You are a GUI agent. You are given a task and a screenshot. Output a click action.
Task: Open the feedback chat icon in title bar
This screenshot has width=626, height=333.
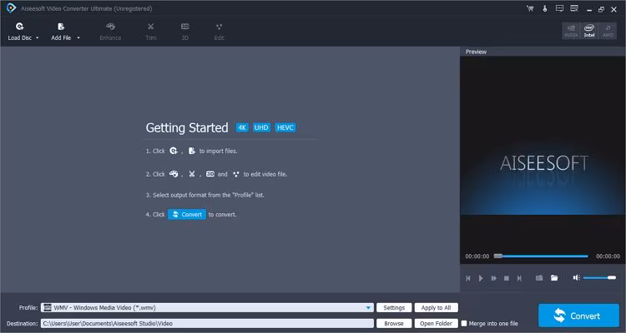(559, 8)
